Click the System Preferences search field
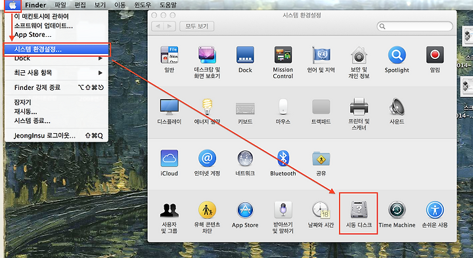This screenshot has height=258, width=473. click(415, 26)
